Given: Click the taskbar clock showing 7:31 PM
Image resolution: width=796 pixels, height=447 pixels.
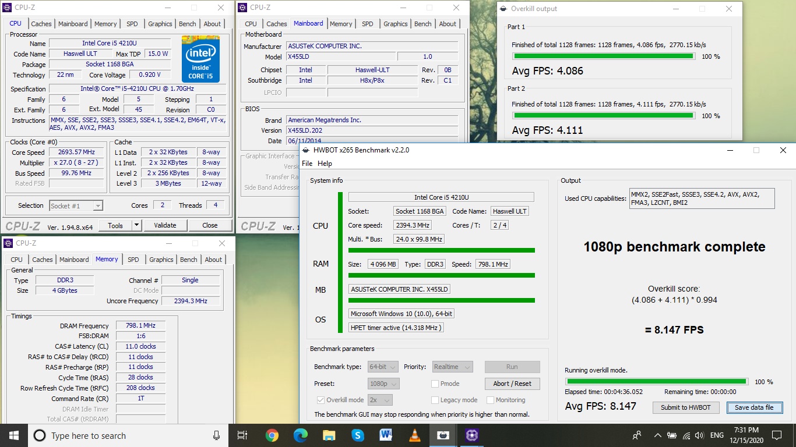Looking at the screenshot, I should point(746,435).
